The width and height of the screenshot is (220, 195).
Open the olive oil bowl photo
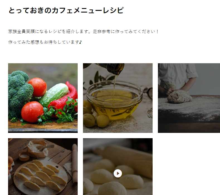pyautogui.click(x=118, y=98)
